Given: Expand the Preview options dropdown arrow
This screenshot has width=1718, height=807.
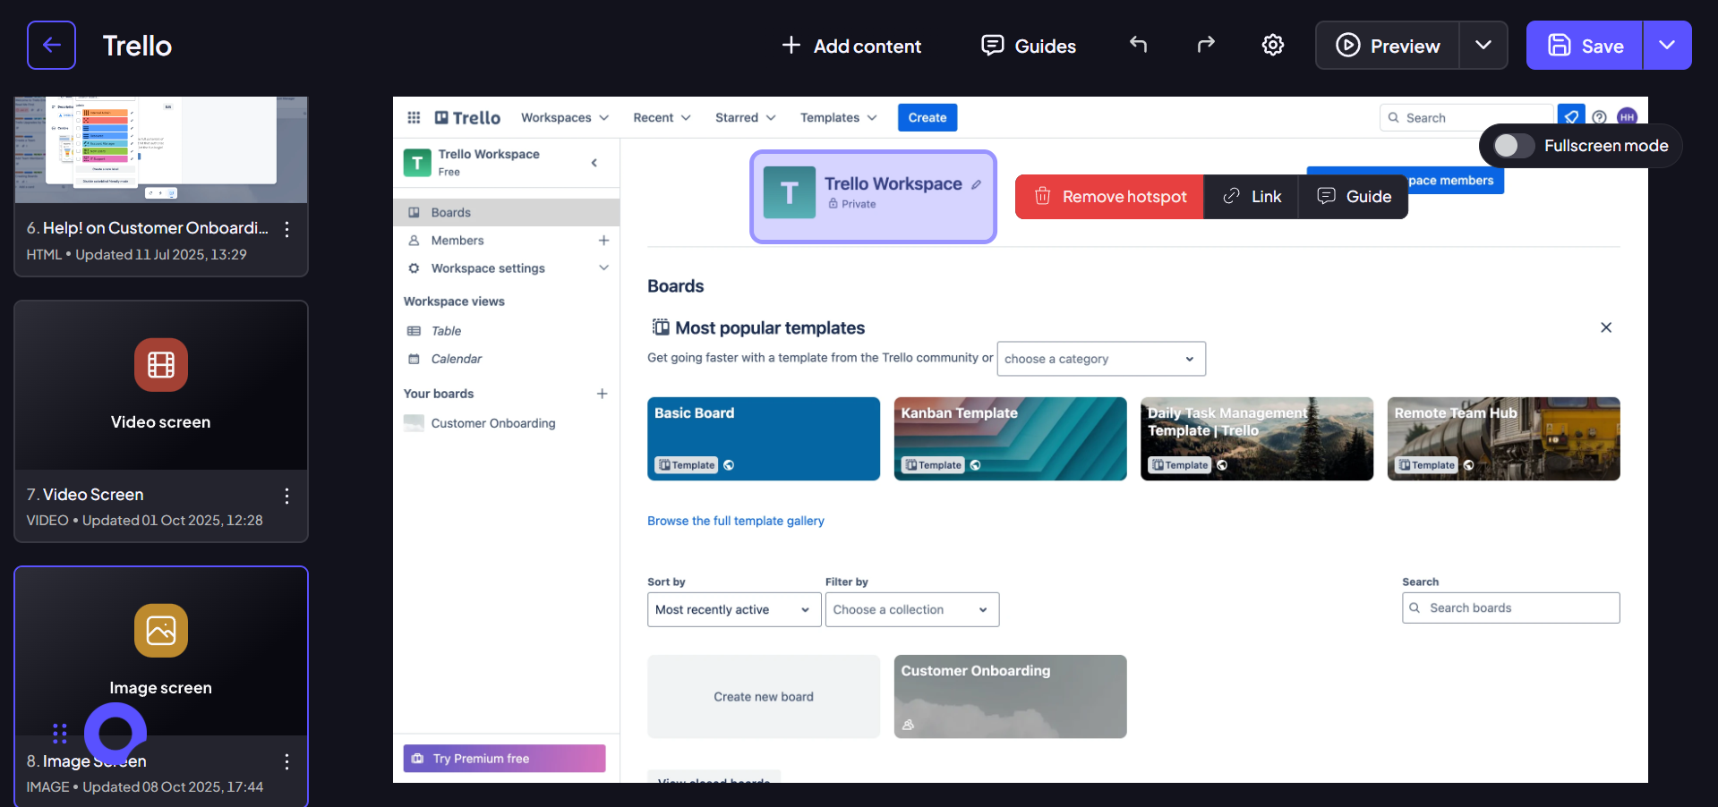Looking at the screenshot, I should [1483, 46].
